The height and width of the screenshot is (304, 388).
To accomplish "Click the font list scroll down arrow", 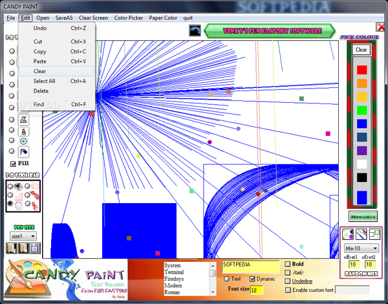I will coord(213,292).
